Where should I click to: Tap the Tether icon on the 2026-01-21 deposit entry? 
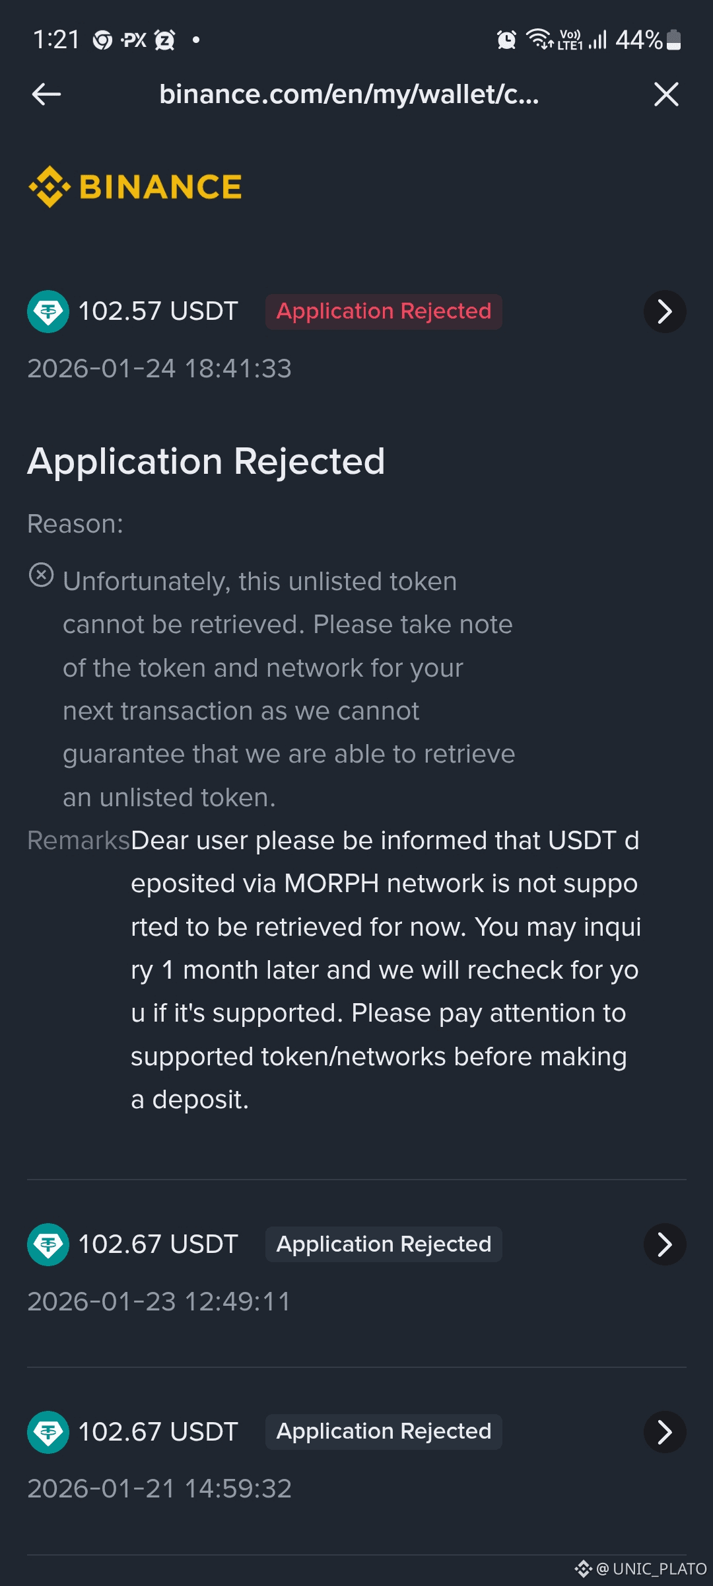[48, 1432]
